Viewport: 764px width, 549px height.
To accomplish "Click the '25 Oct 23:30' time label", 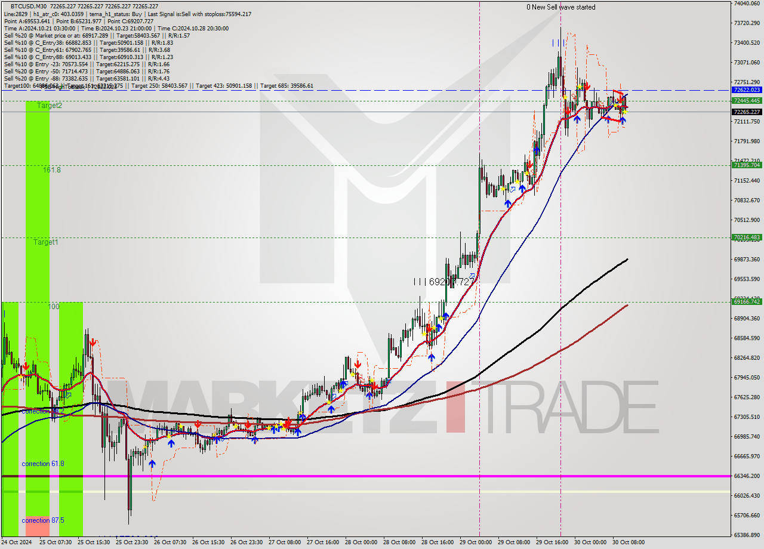I will (132, 542).
